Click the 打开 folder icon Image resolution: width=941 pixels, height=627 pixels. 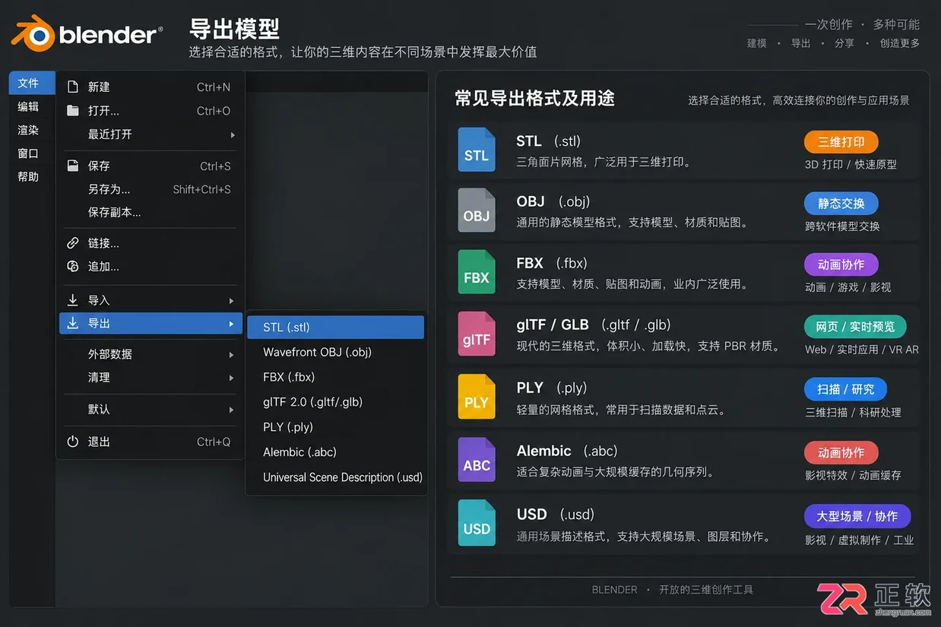pos(73,110)
